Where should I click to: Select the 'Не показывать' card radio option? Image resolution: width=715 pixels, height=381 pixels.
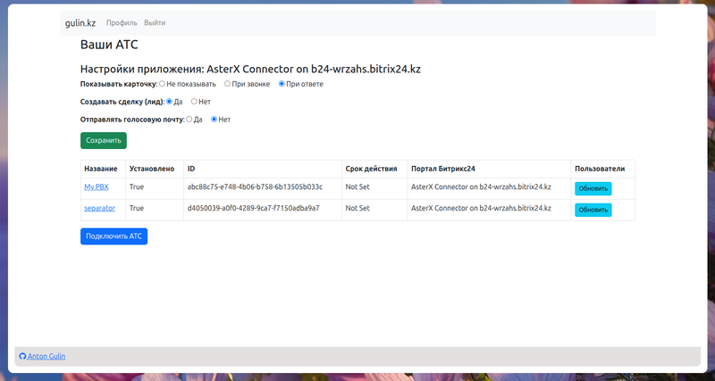point(162,84)
